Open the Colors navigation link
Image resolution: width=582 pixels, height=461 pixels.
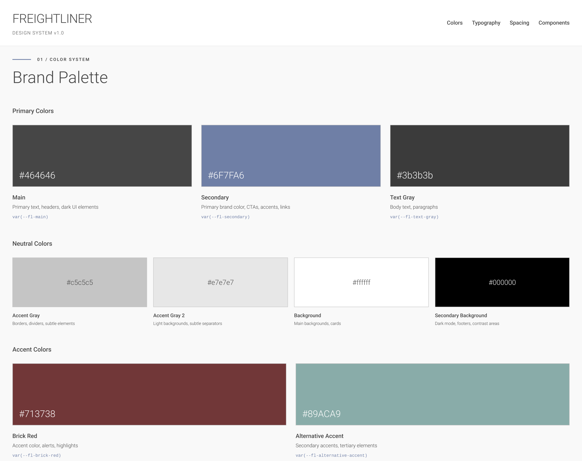tap(454, 23)
